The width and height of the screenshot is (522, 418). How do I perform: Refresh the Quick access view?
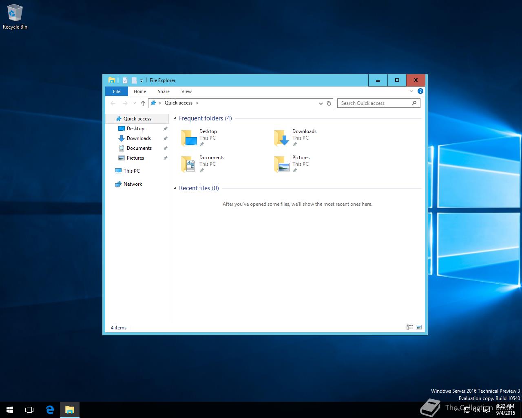tap(329, 103)
